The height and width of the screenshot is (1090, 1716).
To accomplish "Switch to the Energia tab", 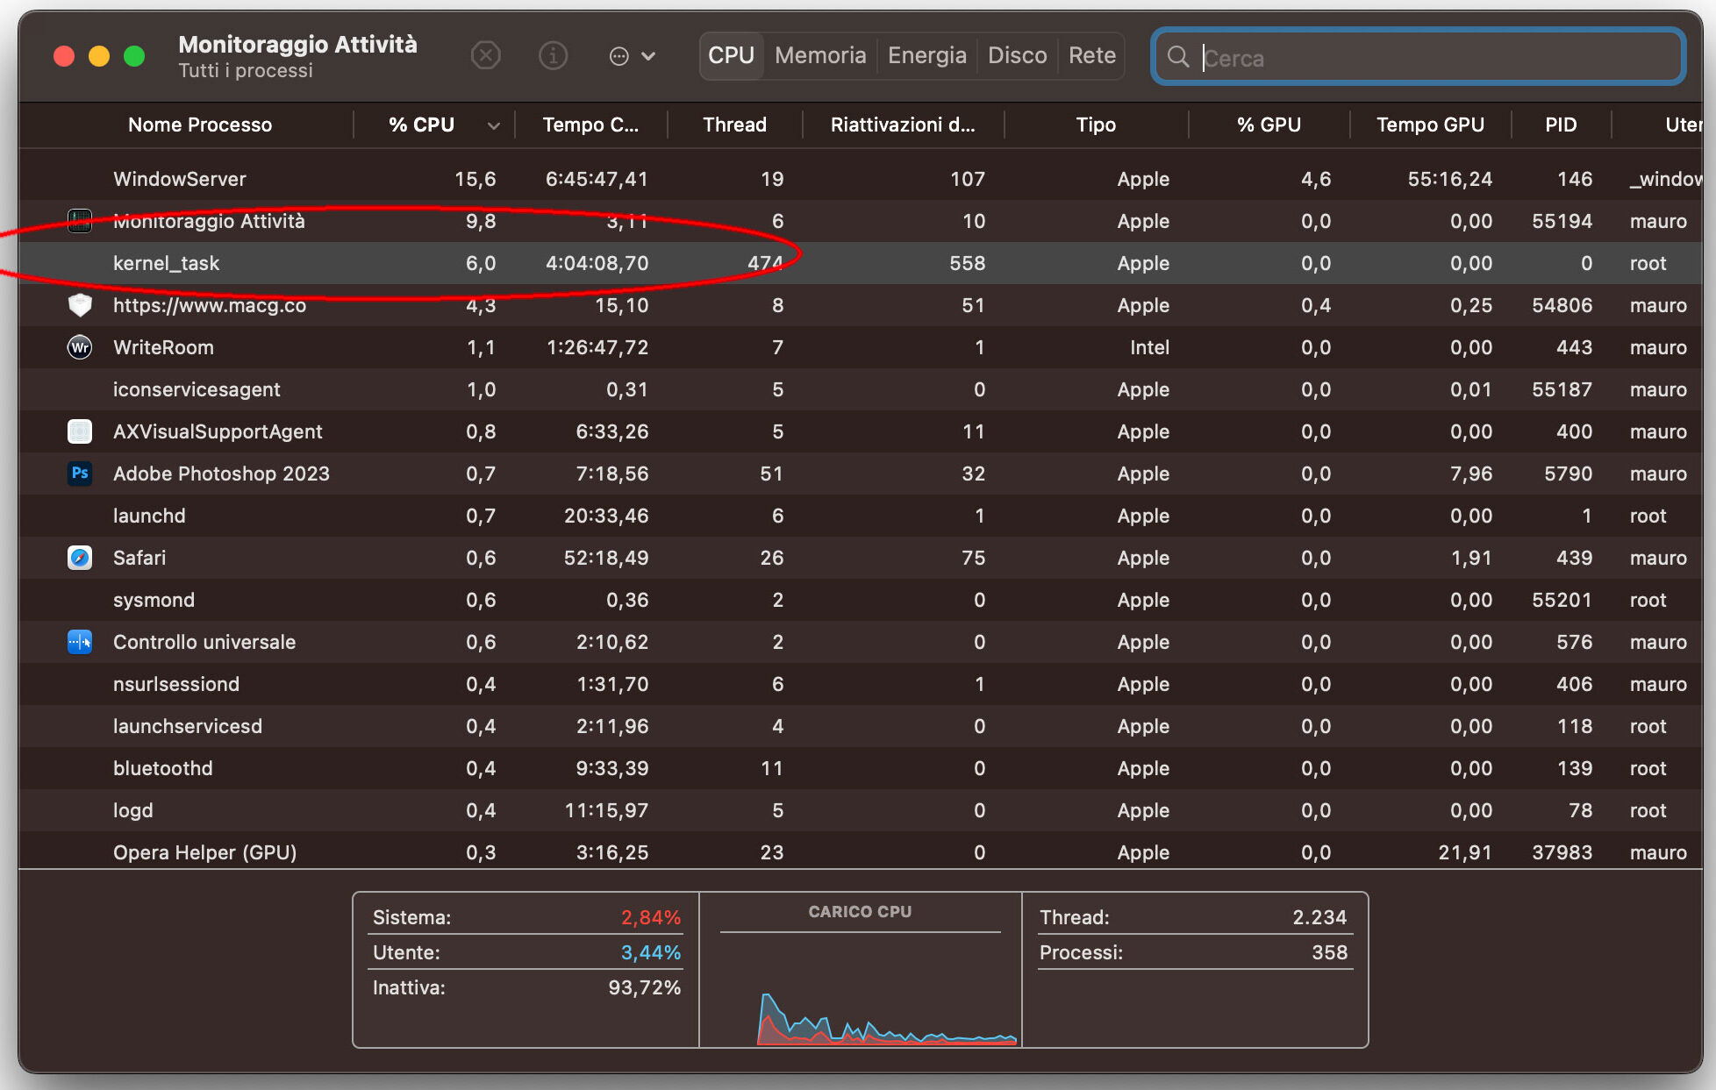I will click(926, 56).
